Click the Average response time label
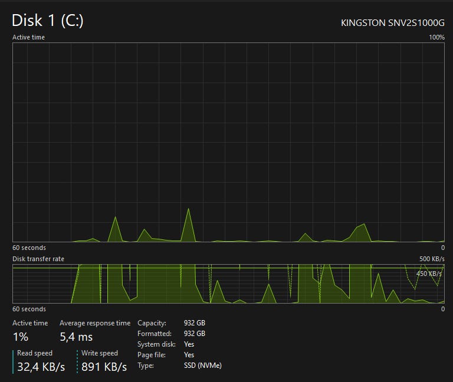This screenshot has height=382, width=453. pyautogui.click(x=95, y=323)
